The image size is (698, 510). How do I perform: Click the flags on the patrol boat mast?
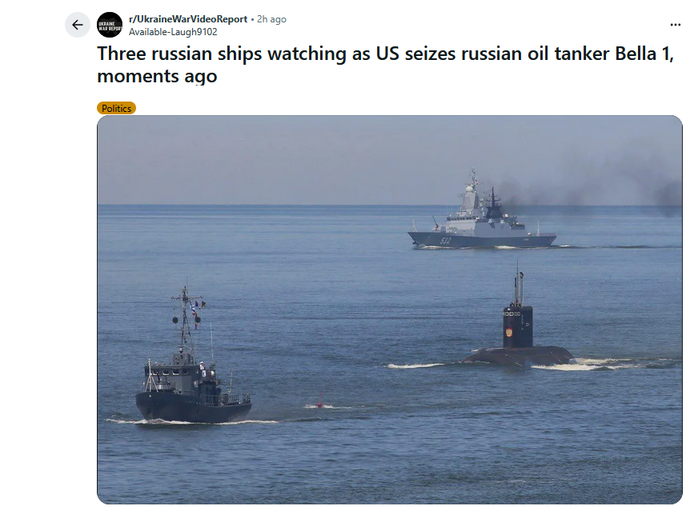[x=195, y=313]
